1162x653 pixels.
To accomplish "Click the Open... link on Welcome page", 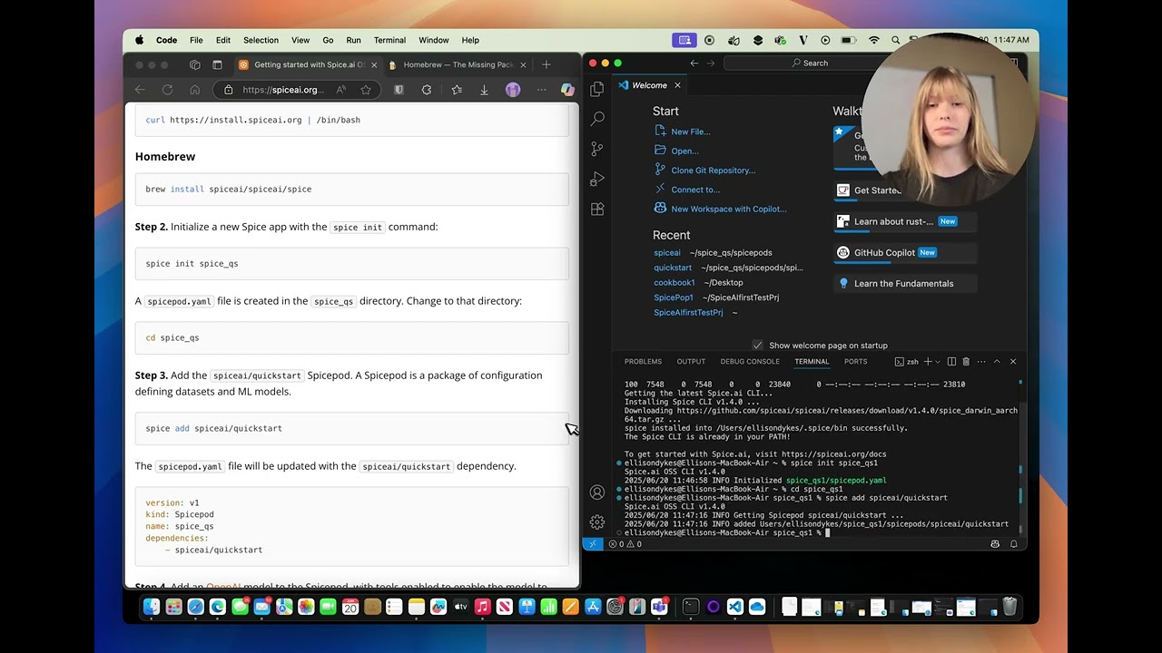I will tap(684, 151).
